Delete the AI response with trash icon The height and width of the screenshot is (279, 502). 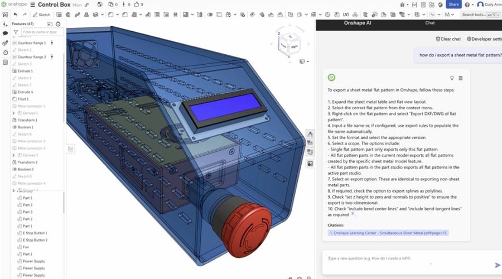pos(461,78)
